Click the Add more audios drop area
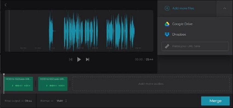This screenshot has width=233, height=108. coord(151,84)
